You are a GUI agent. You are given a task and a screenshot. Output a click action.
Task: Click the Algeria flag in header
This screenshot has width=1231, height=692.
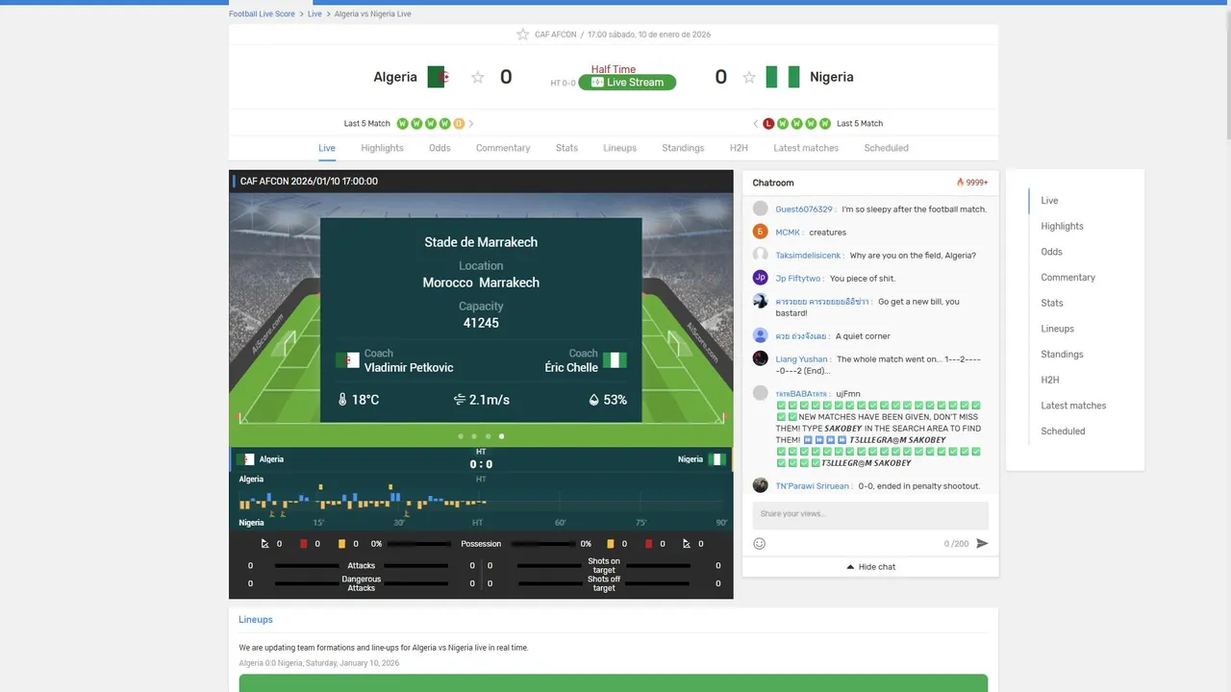coord(439,77)
